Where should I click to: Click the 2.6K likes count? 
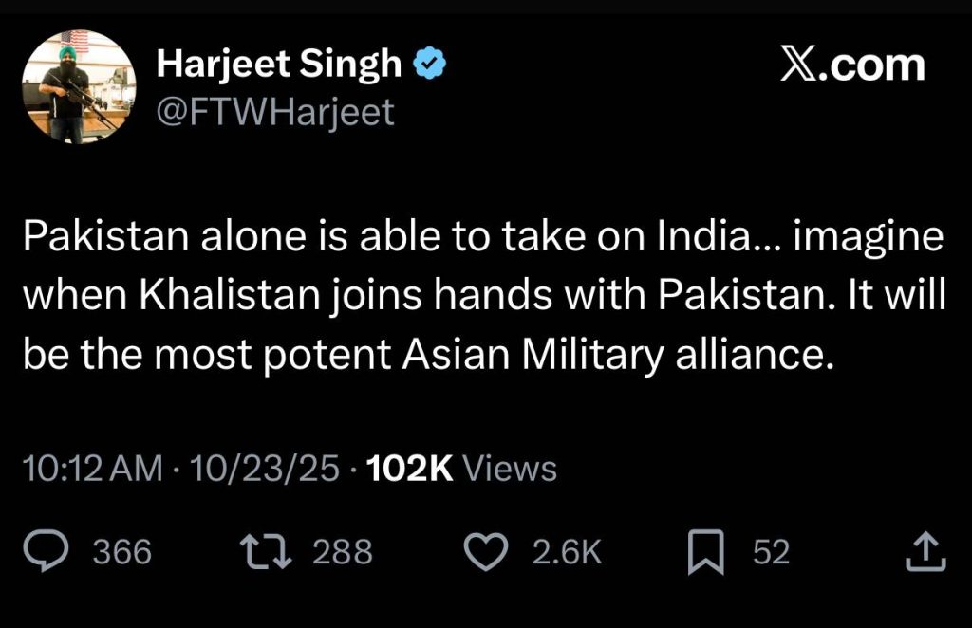(x=567, y=553)
